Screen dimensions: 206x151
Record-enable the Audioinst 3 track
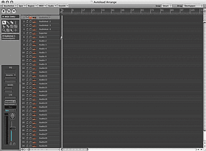tap(31, 25)
